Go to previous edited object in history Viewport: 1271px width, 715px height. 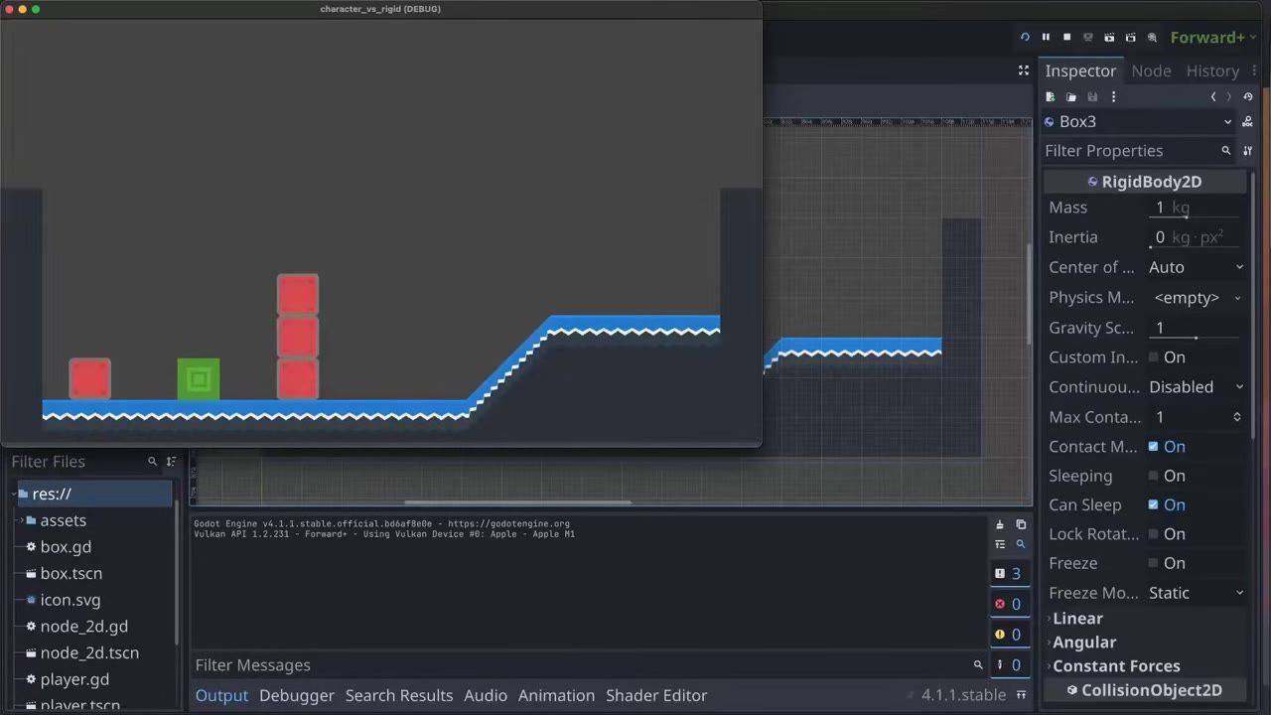click(x=1212, y=96)
